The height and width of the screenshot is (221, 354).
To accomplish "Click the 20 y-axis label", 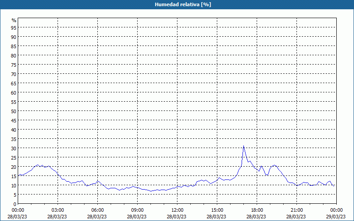I will click(x=14, y=167).
